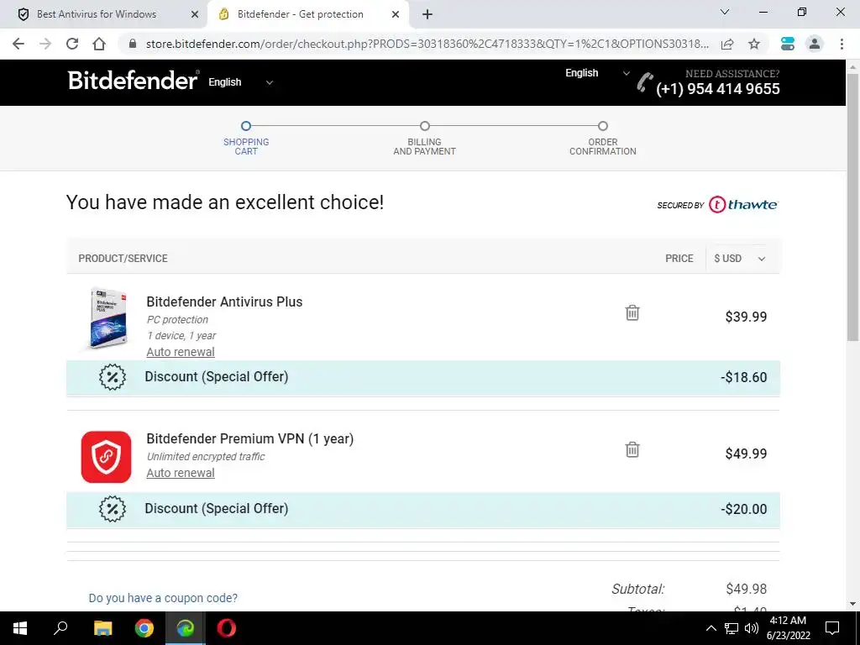The height and width of the screenshot is (645, 860).
Task: Click 'Bitdefender Antivirus Plus' product title
Action: coord(224,302)
